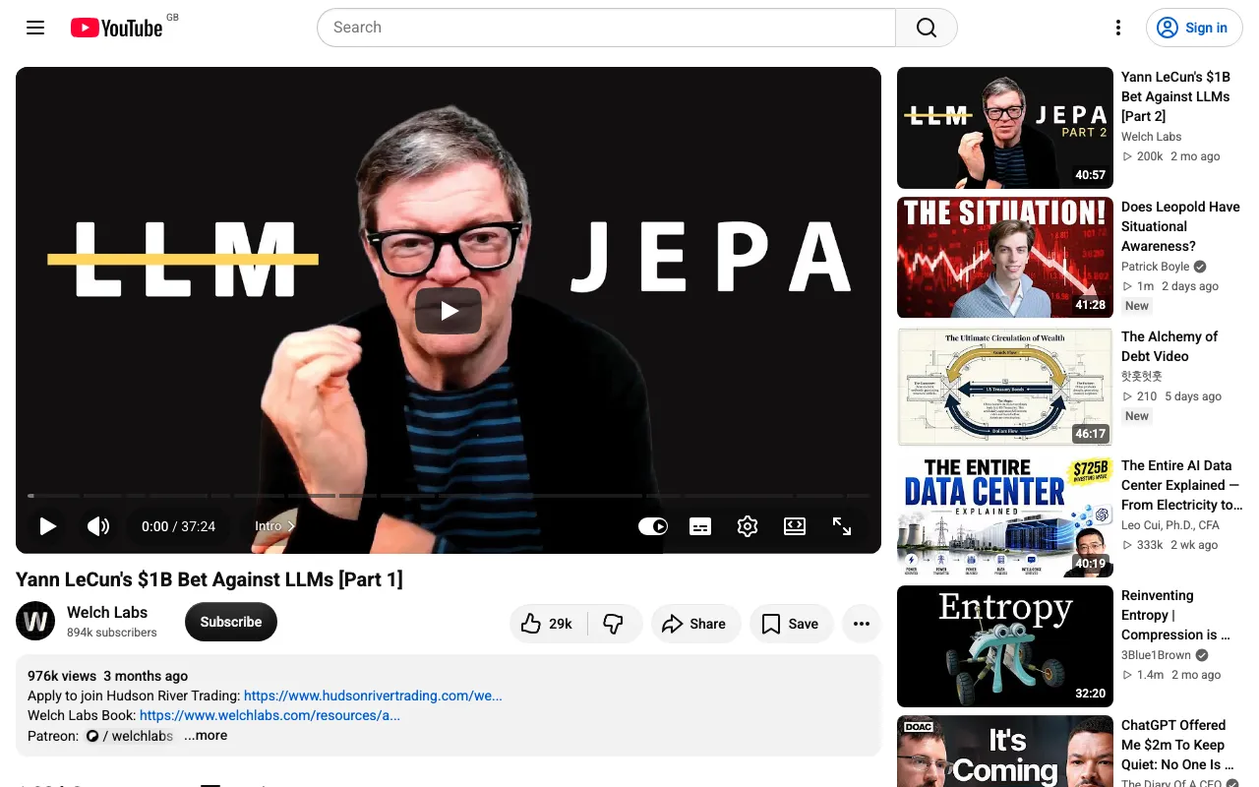
Task: Click the 0:00 / 37:24 time display
Action: coord(178,526)
